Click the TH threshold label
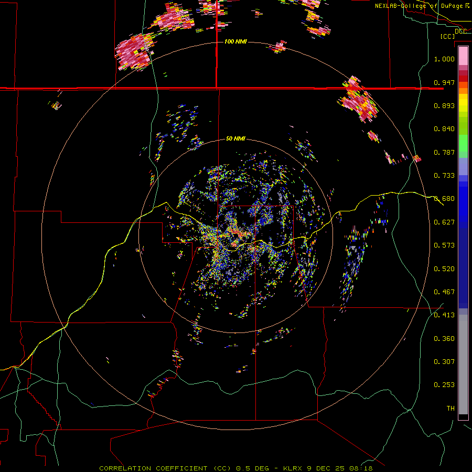The image size is (472, 472). (x=450, y=409)
